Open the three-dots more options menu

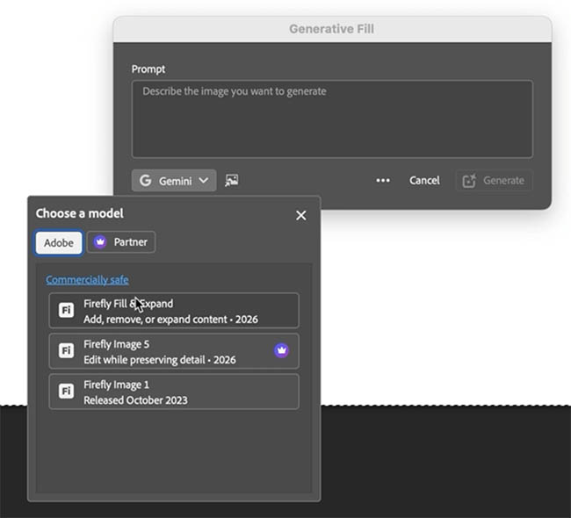(383, 180)
